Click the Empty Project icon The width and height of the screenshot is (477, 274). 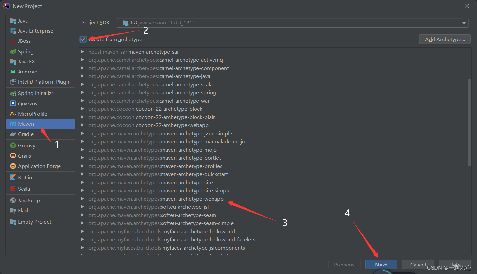point(13,222)
